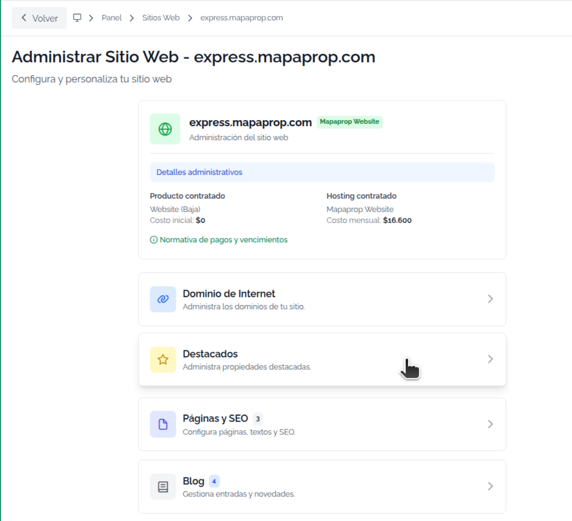Click the document icon of Páginas y SEO
The height and width of the screenshot is (521, 572).
(163, 424)
